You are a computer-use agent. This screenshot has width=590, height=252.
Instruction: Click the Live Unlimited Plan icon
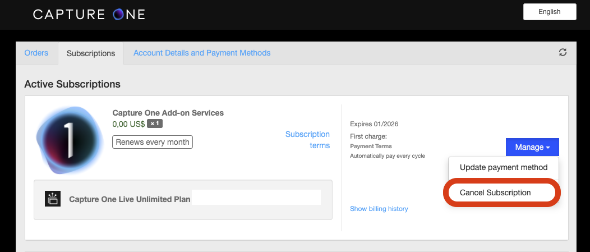[x=53, y=199]
